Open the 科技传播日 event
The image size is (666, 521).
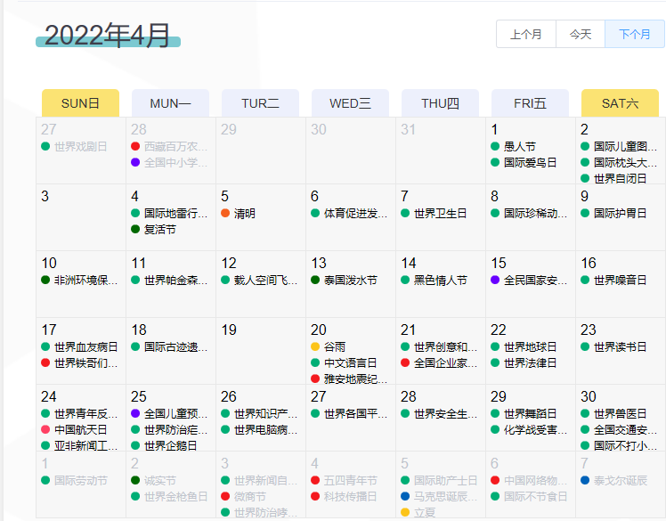[x=351, y=497]
